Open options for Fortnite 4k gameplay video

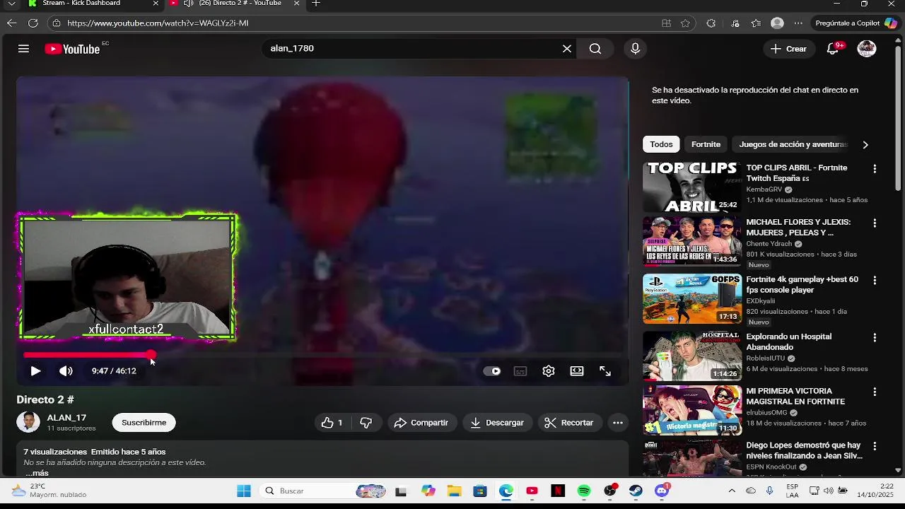pos(875,281)
